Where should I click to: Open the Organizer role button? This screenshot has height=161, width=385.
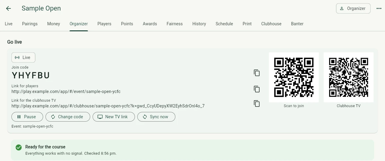353,8
